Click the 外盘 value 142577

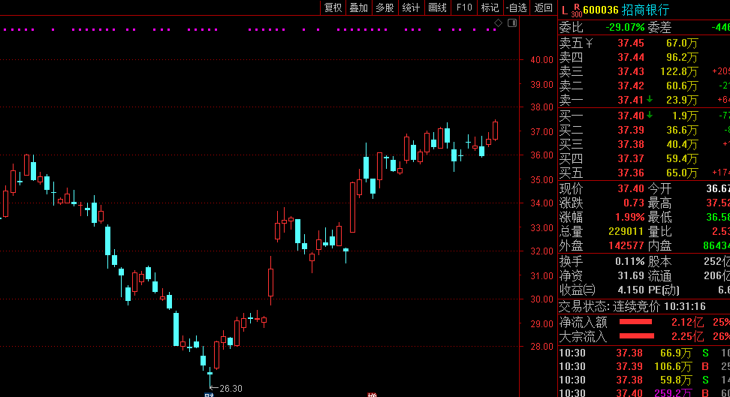point(626,245)
